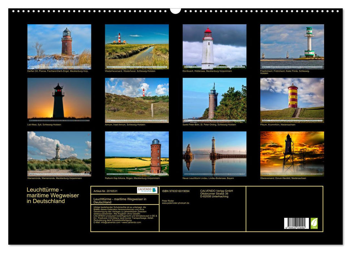Select the calendar title Leuchttürme maritime Wegweiser
The height and width of the screenshot is (253, 351).
pyautogui.click(x=52, y=195)
